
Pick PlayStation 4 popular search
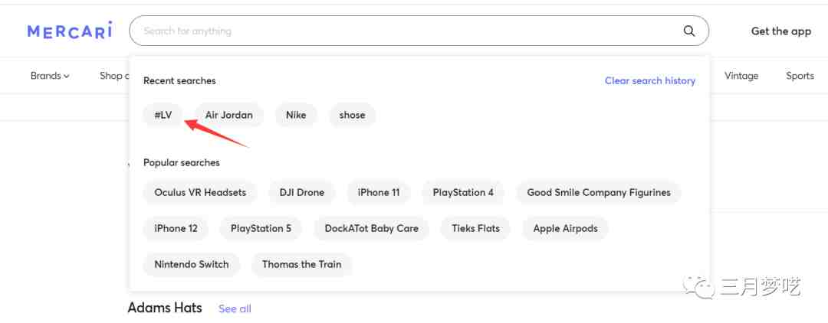(463, 192)
